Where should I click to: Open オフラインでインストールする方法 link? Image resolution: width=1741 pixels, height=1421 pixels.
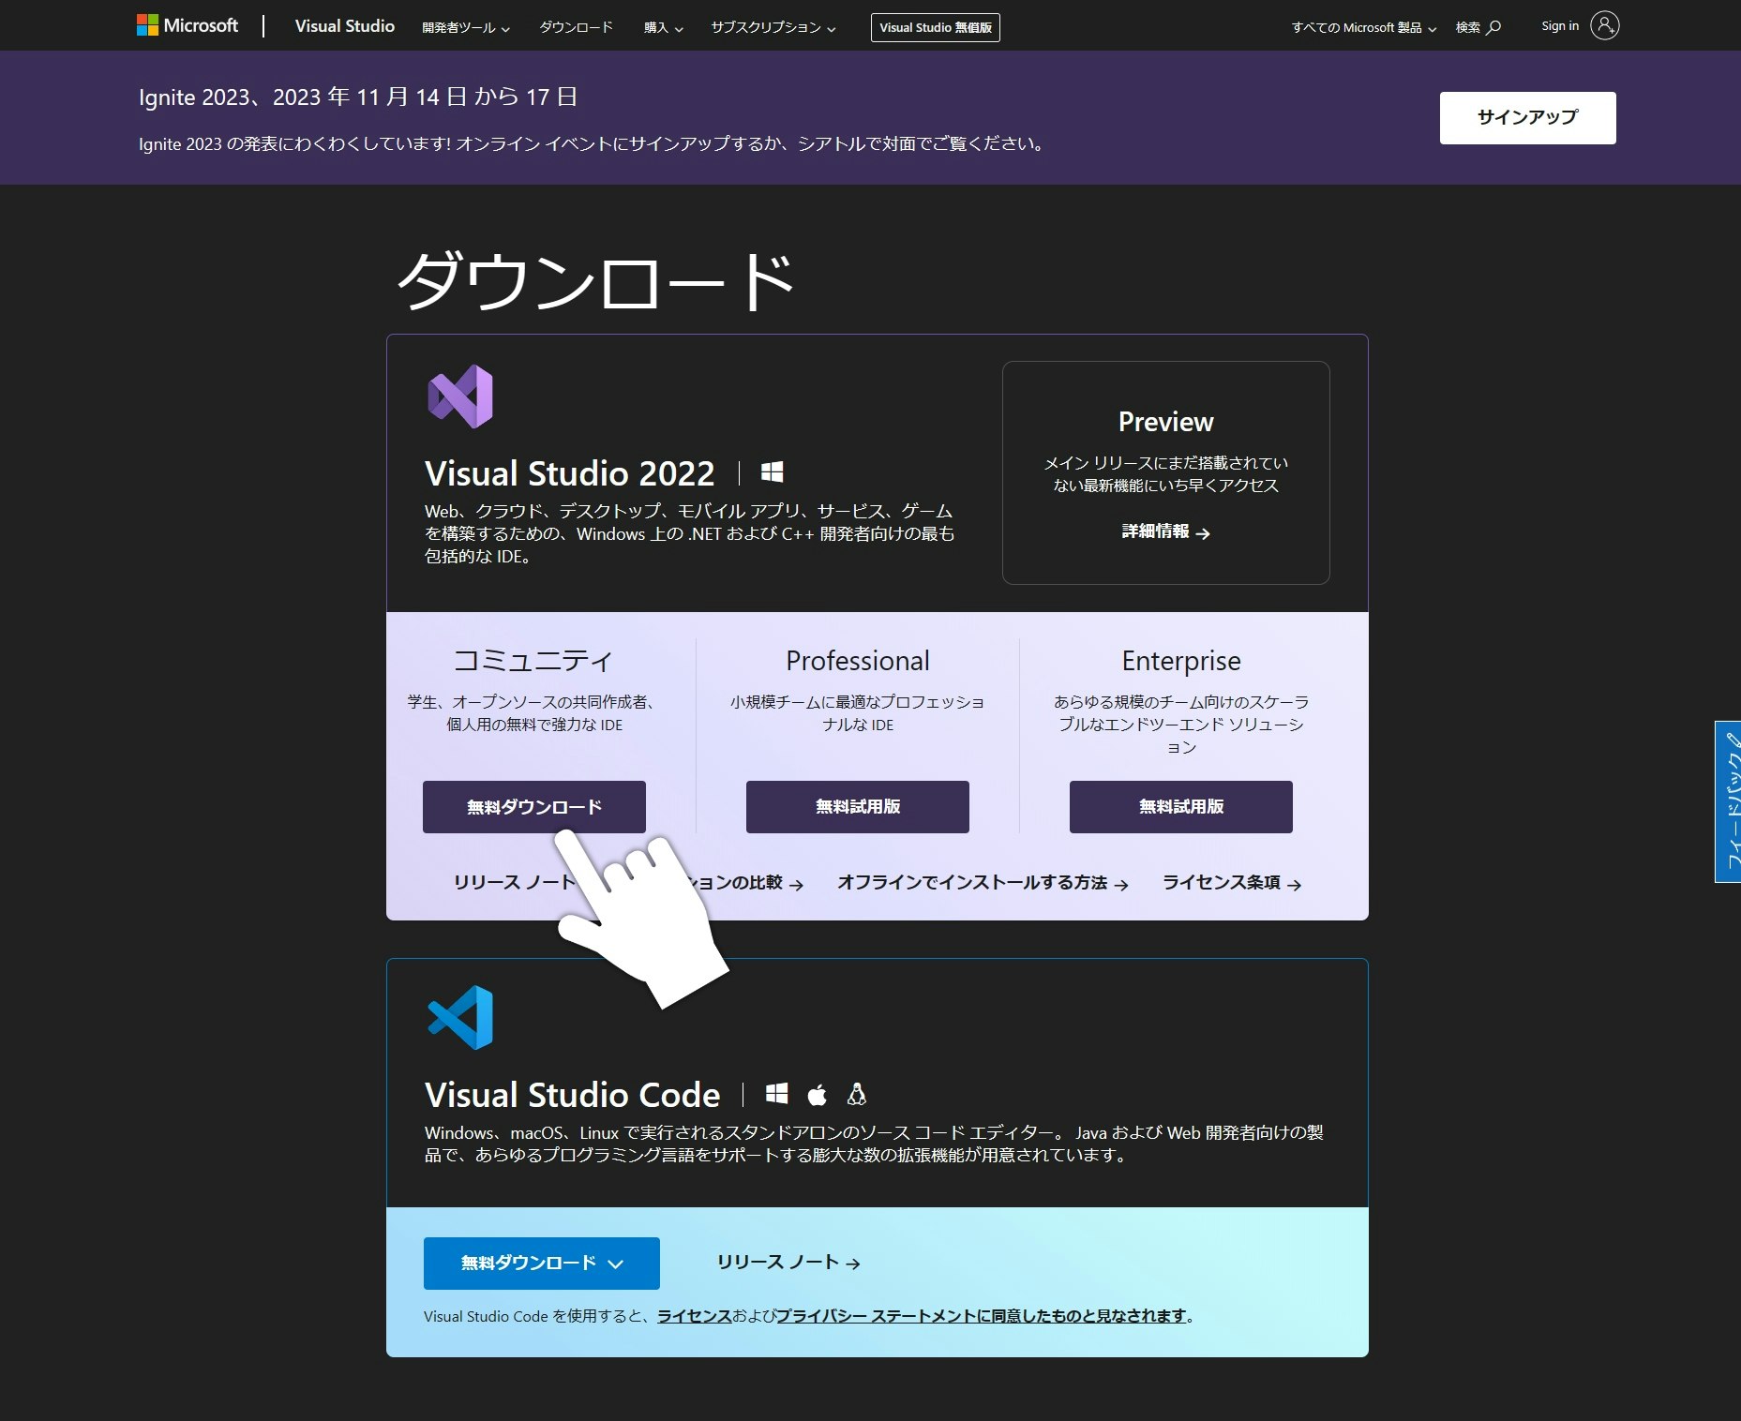click(x=983, y=883)
